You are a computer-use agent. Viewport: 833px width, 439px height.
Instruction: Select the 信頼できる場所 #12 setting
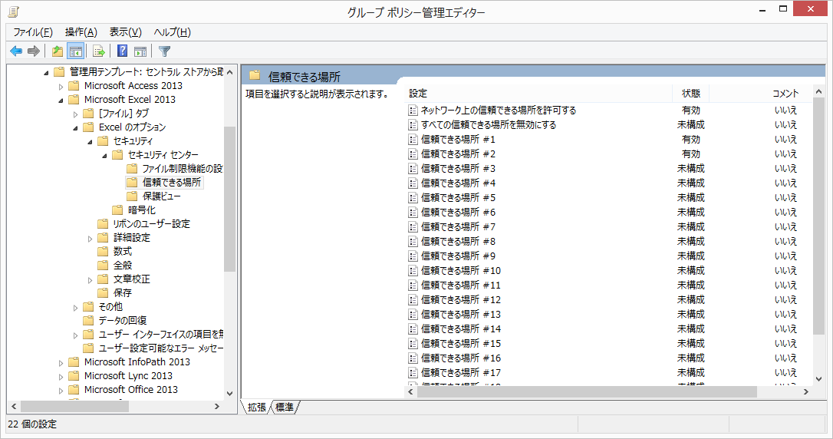click(460, 300)
